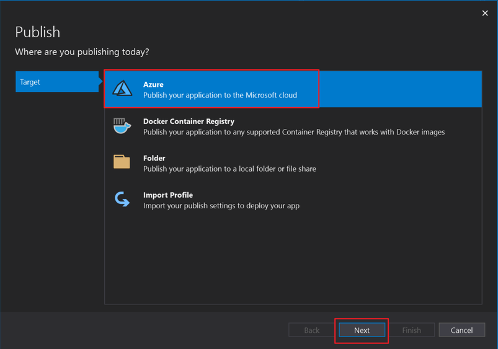The image size is (498, 349).
Task: Click the Folder icon
Action: [122, 162]
